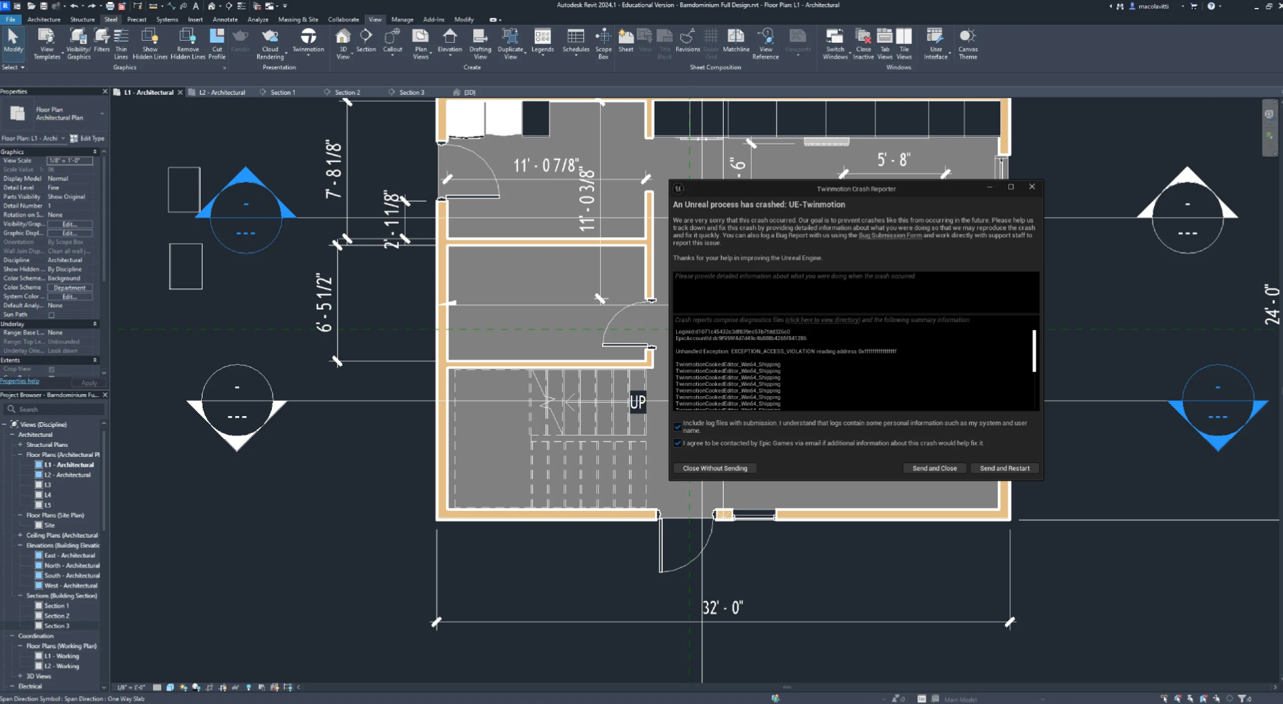Screen dimensions: 1283x704
Task: Toggle Thin Lines display
Action: point(121,44)
